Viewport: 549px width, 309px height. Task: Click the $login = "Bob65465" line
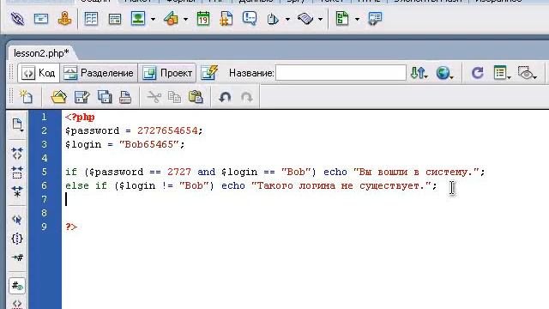coord(124,144)
